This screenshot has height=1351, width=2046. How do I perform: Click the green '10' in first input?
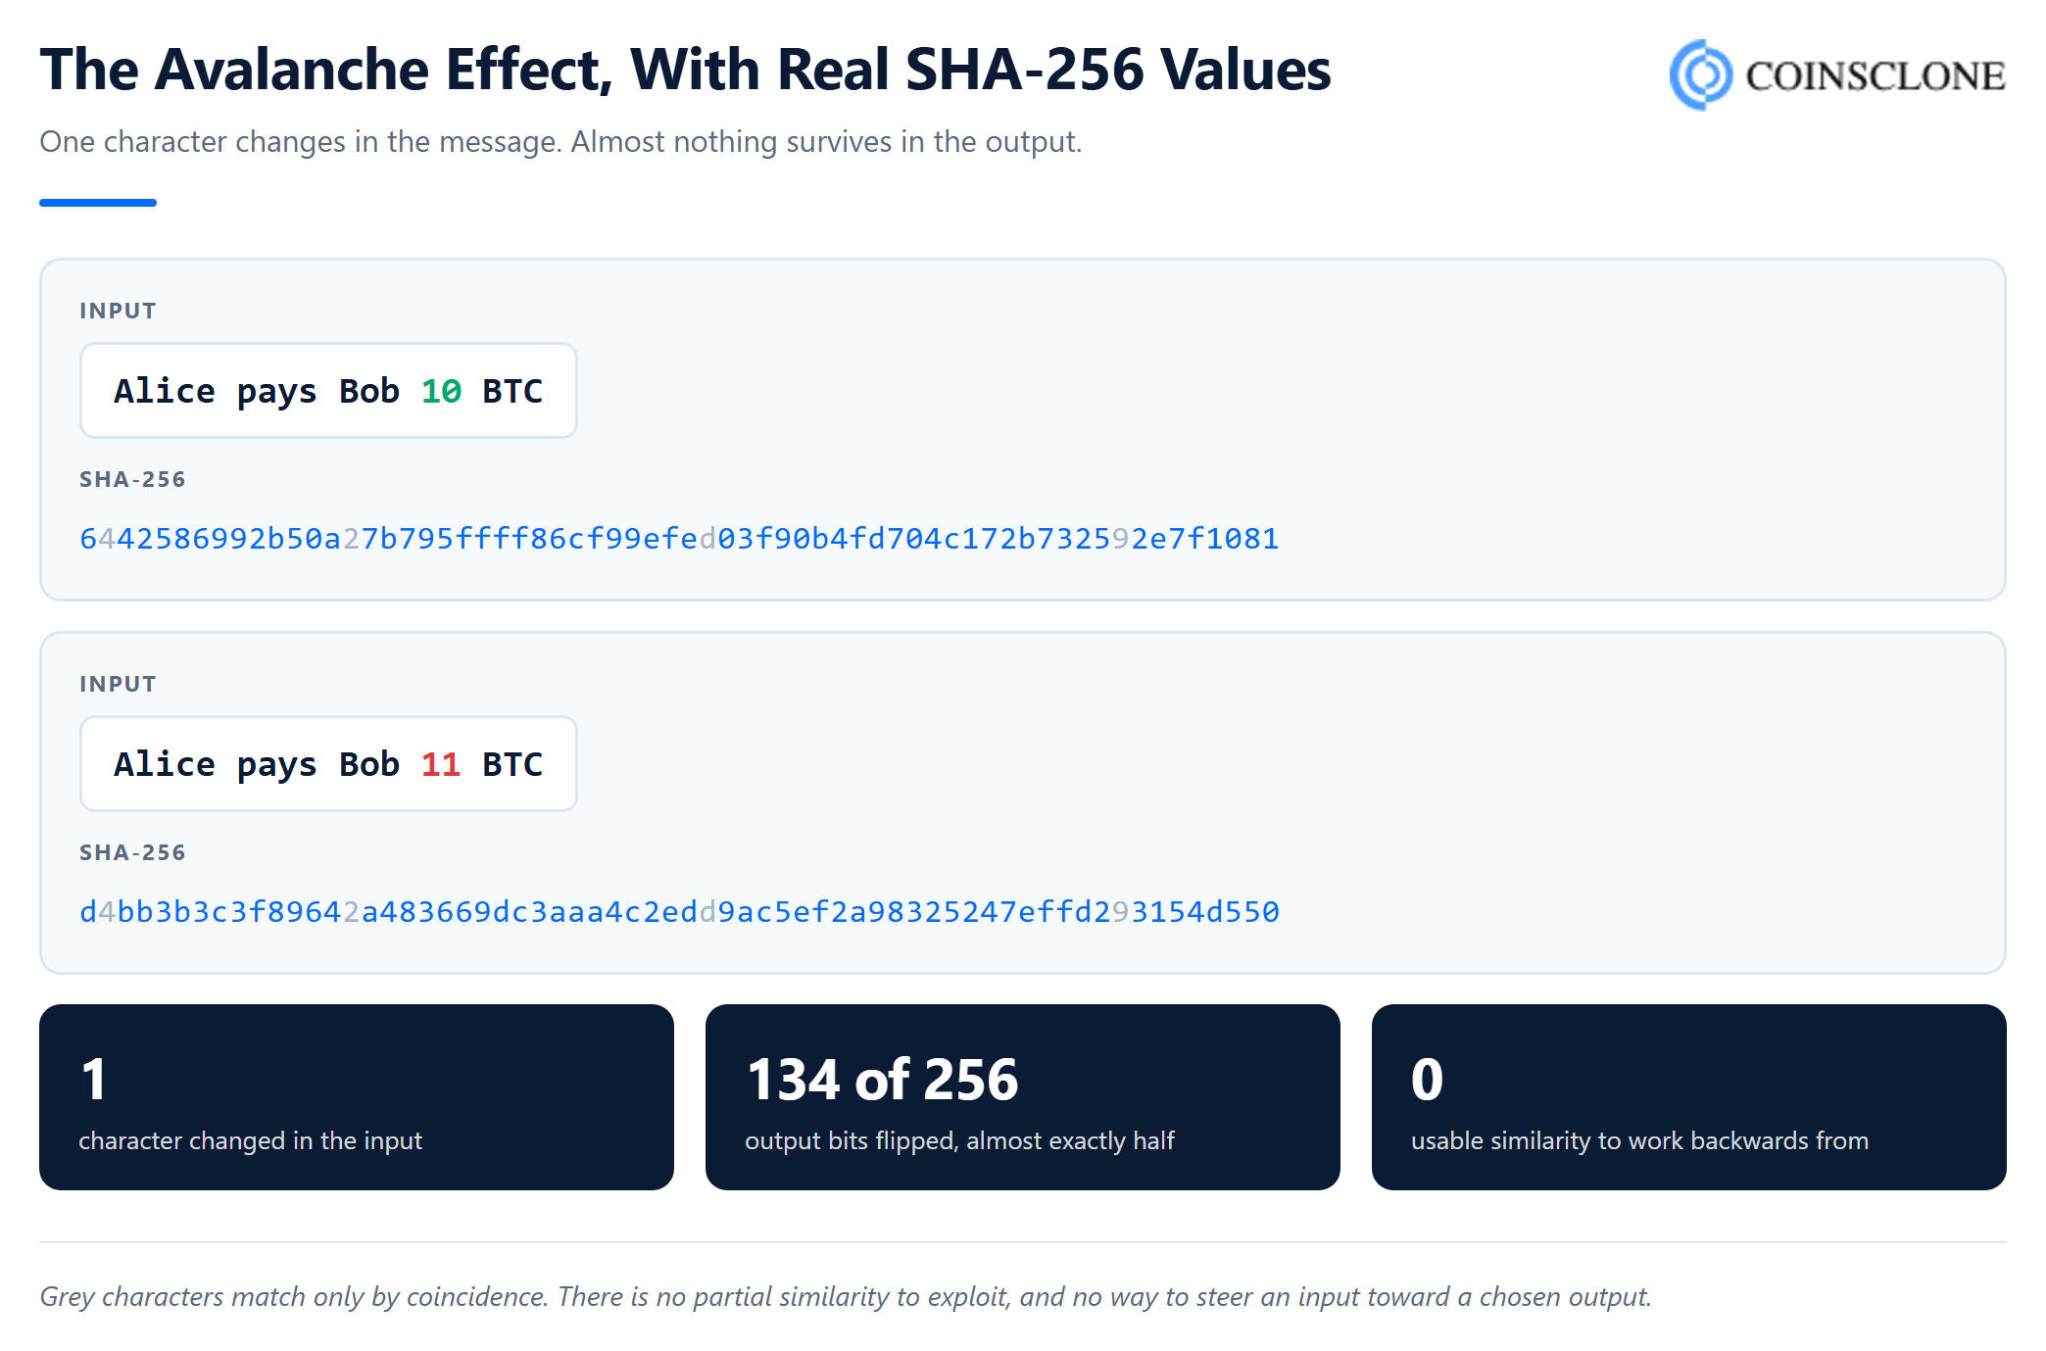pyautogui.click(x=441, y=391)
